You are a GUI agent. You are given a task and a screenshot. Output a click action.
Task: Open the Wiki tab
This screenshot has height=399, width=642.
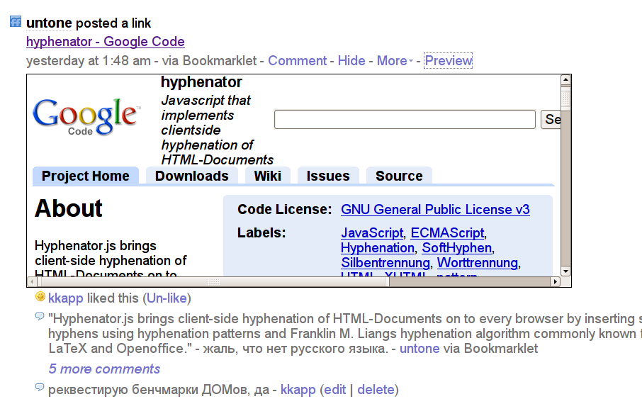tap(267, 176)
